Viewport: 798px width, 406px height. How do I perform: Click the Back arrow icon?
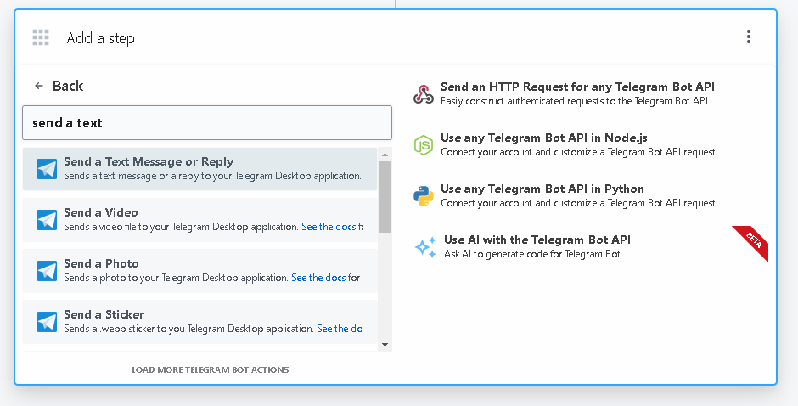click(x=39, y=86)
